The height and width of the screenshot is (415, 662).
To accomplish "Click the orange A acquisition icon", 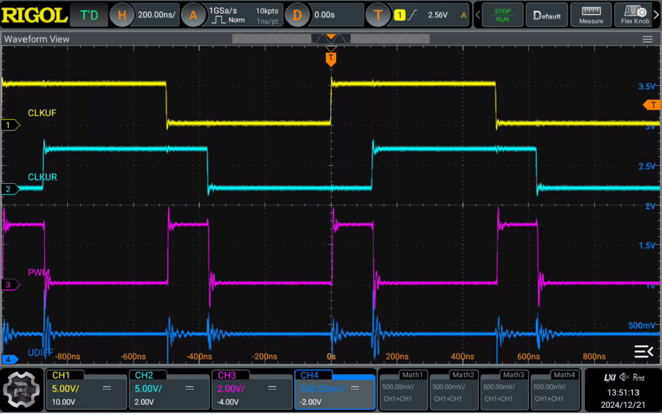I will (193, 15).
